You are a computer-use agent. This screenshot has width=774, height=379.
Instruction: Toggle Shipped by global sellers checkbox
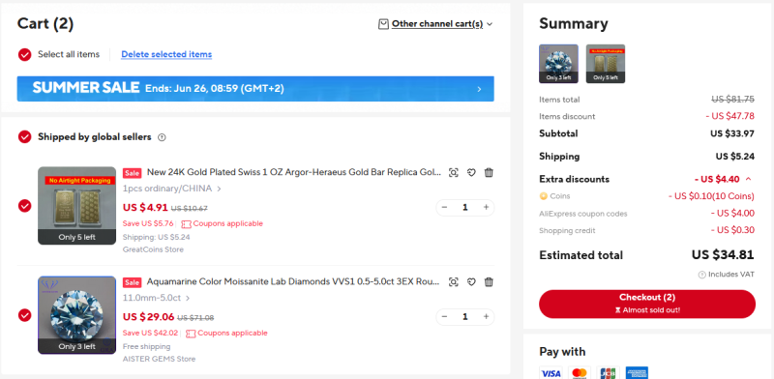(25, 136)
